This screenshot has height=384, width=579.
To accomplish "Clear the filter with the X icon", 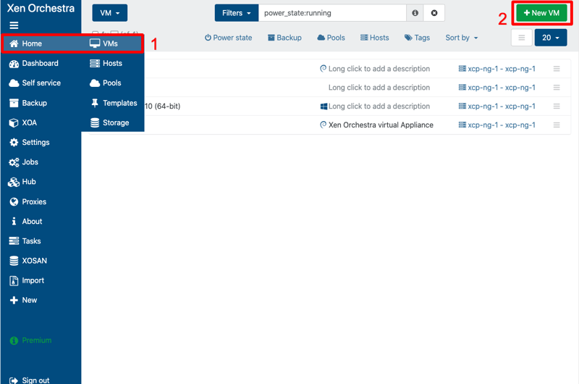I will pos(434,13).
